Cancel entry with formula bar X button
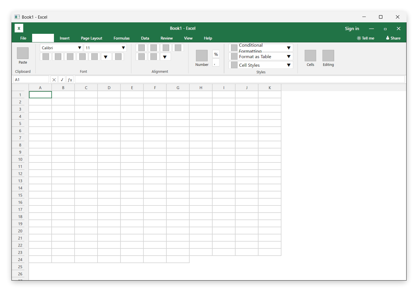Screen dimensions: 418x292 [x=54, y=80]
